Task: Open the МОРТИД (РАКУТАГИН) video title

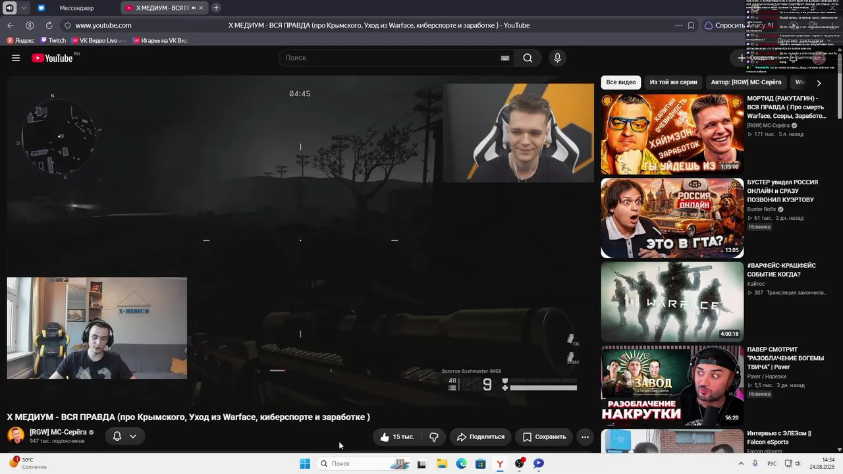Action: [786, 107]
